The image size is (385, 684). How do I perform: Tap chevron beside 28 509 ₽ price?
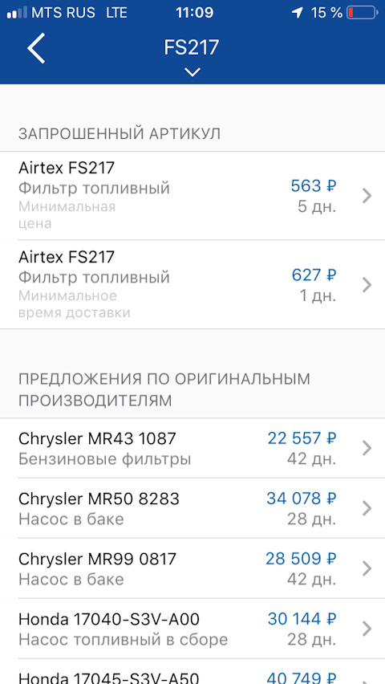pyautogui.click(x=367, y=568)
